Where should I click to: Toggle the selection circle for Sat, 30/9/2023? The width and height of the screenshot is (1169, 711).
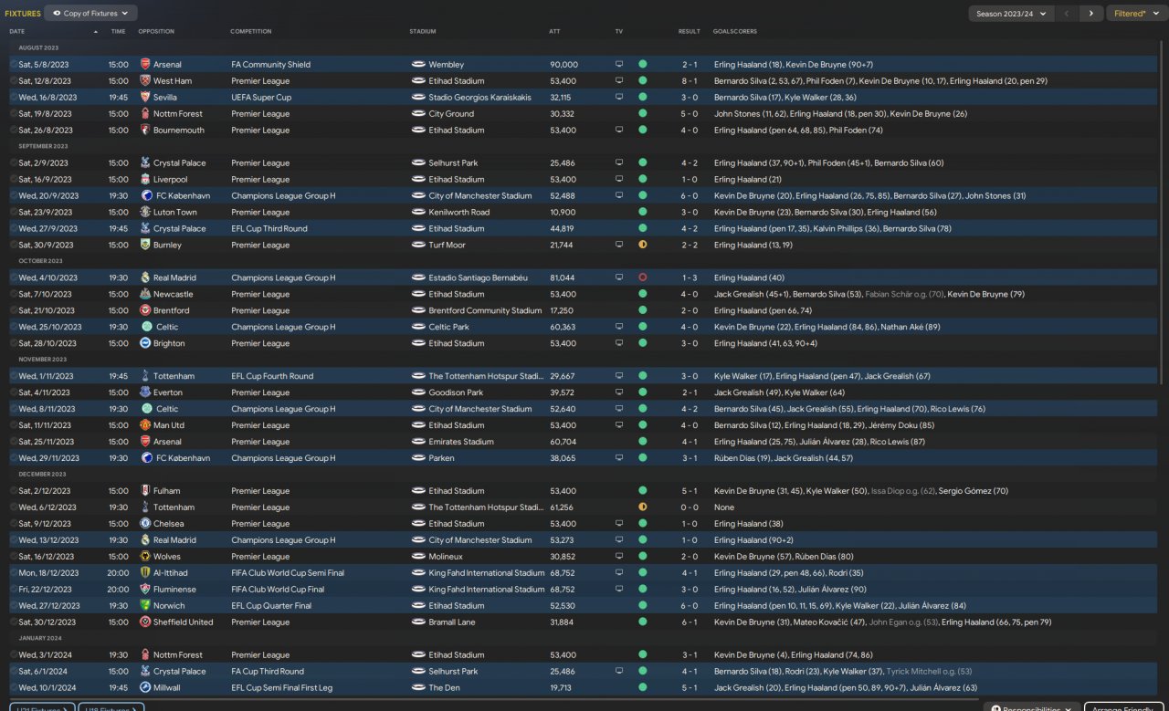click(14, 246)
